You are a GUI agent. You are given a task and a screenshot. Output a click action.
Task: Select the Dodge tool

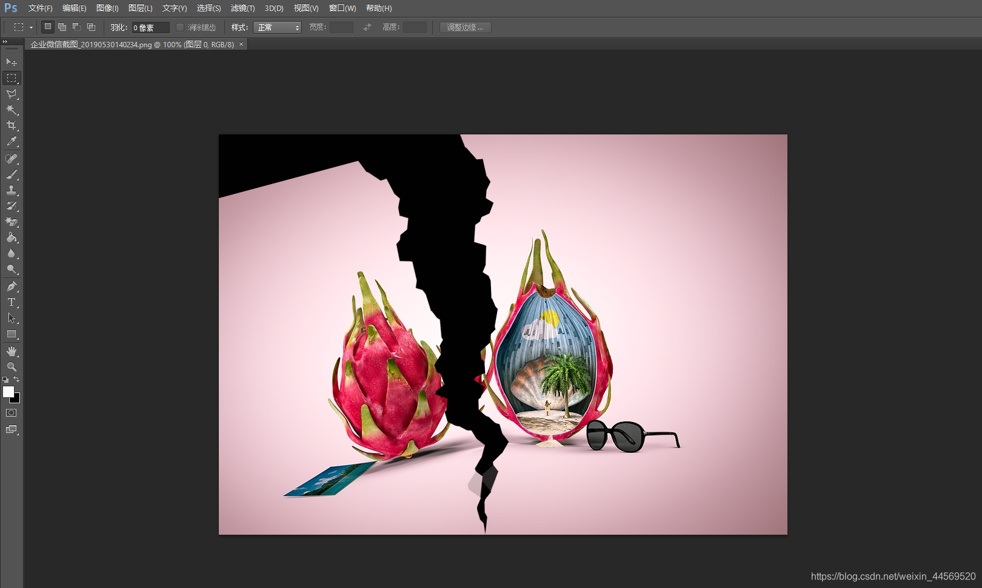(x=12, y=269)
